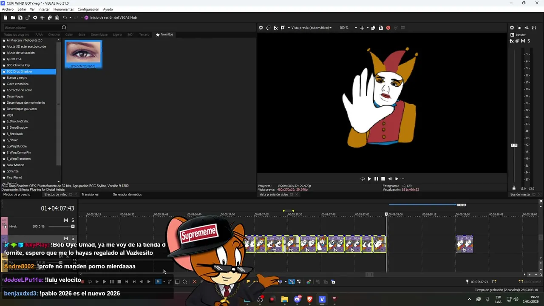
Task: Paste from clipboard using the paste icon
Action: tap(57, 17)
